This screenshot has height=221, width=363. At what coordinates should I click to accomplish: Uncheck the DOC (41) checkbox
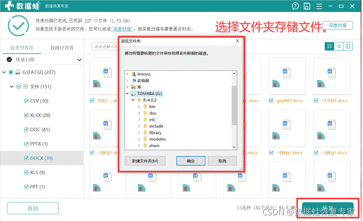point(26,130)
